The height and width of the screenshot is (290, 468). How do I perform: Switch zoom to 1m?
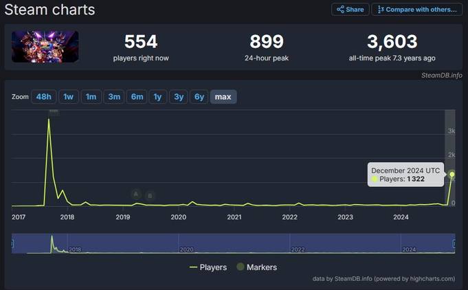pos(91,97)
